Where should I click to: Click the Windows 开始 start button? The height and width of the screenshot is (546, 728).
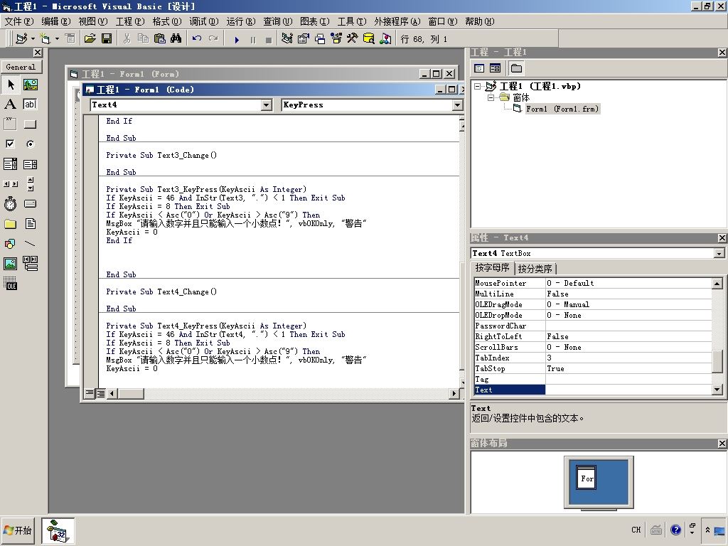coord(18,530)
